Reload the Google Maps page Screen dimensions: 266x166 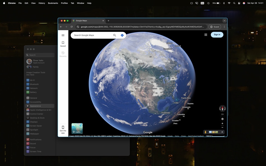coord(72,27)
